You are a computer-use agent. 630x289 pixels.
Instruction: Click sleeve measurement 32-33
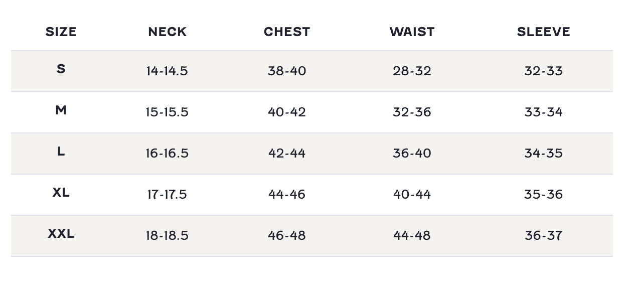[543, 71]
